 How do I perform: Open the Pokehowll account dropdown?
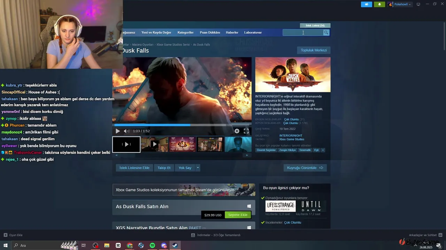400,4
